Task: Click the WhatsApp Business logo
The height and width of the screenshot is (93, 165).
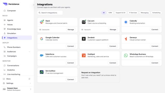Action: point(126,55)
